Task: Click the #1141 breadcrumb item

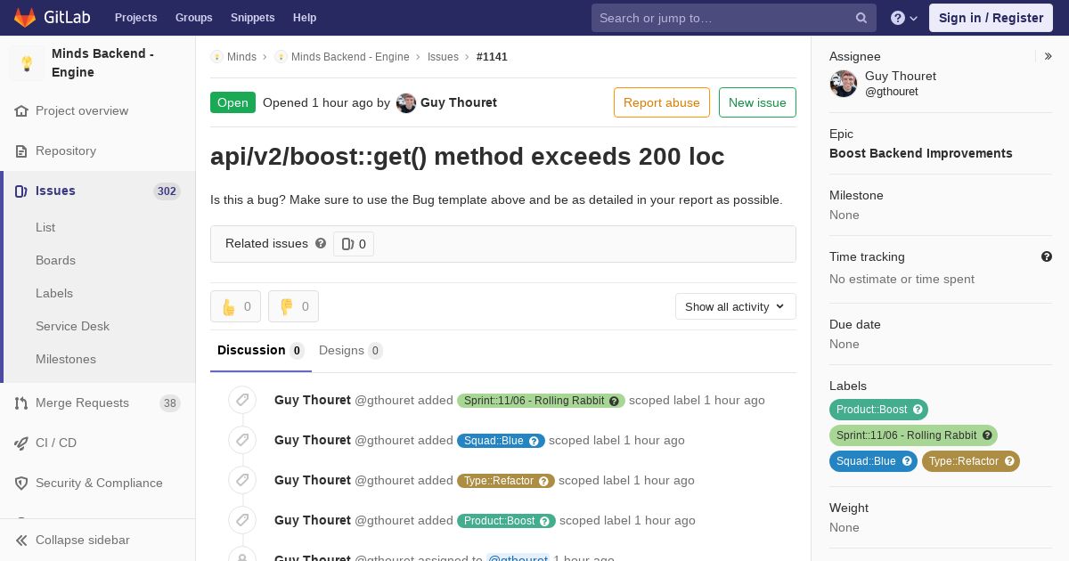Action: [492, 57]
